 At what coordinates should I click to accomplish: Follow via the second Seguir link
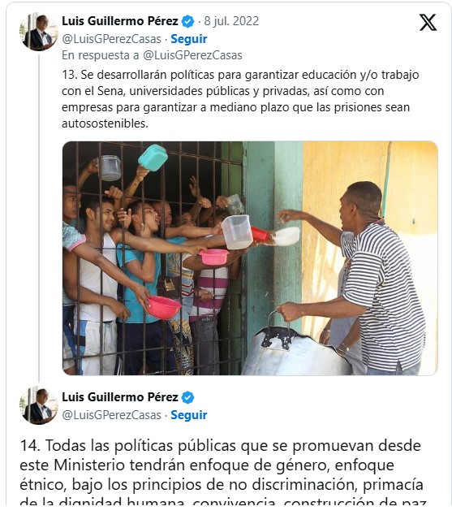tap(189, 415)
